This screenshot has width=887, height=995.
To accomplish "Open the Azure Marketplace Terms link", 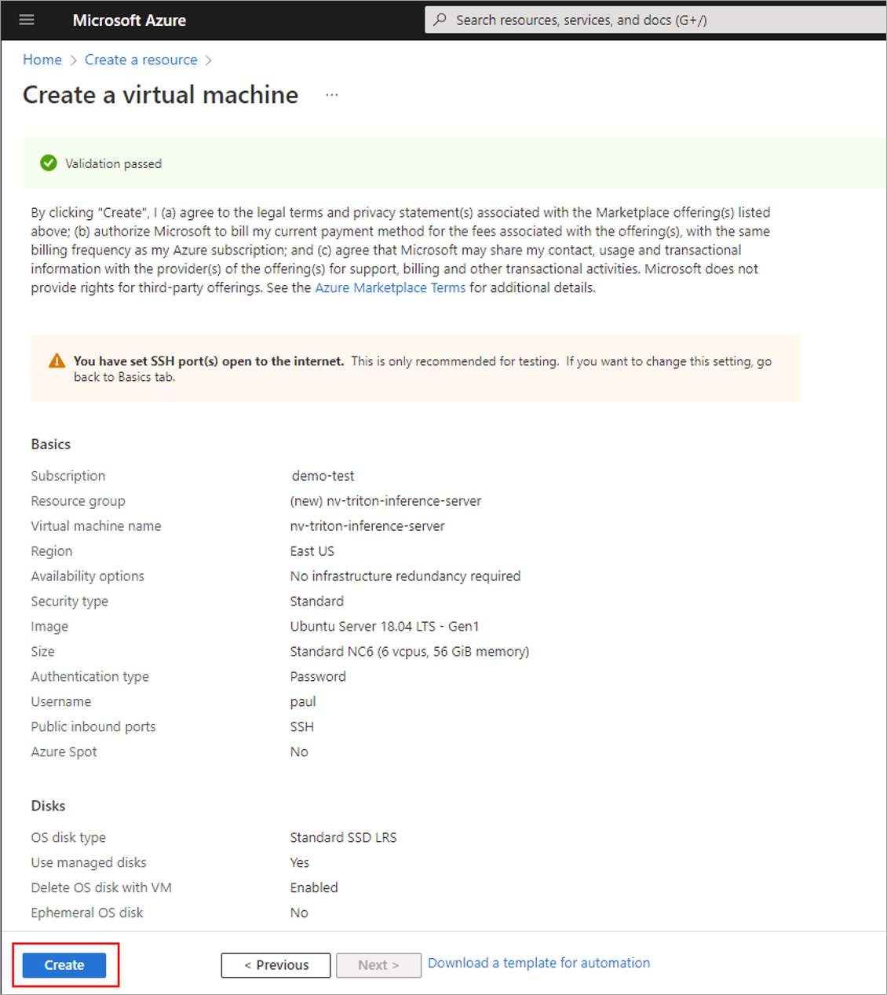I will coord(389,287).
